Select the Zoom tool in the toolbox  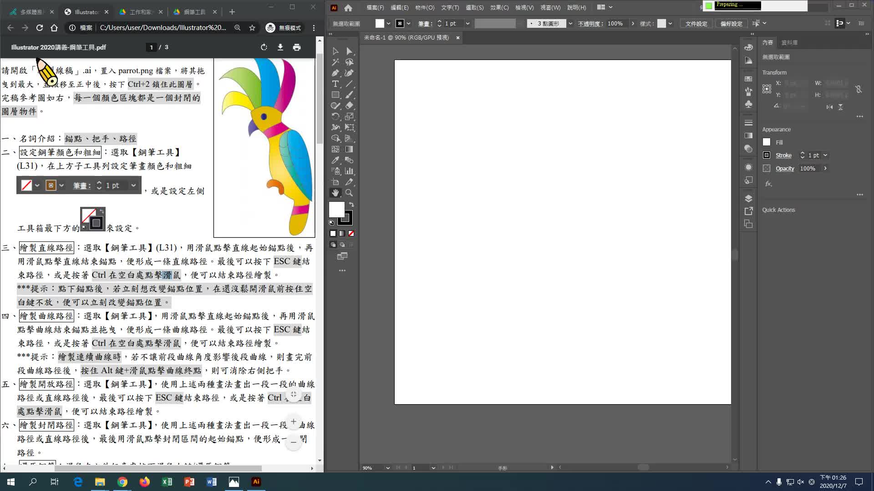coord(349,193)
